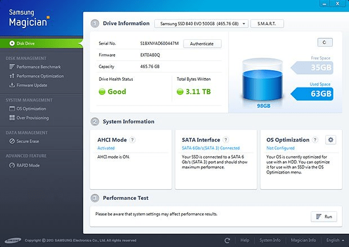The width and height of the screenshot is (349, 247).
Task: Run the performance test
Action: tap(324, 217)
